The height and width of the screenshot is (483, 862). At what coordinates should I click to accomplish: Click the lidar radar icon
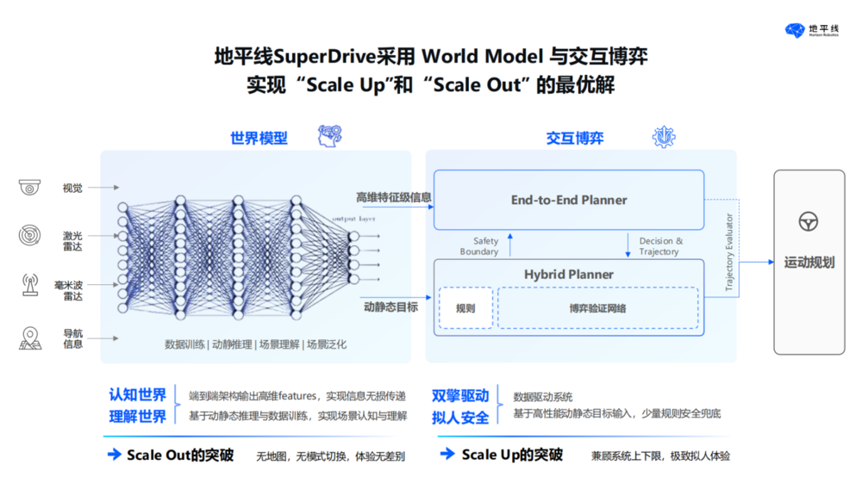[30, 235]
